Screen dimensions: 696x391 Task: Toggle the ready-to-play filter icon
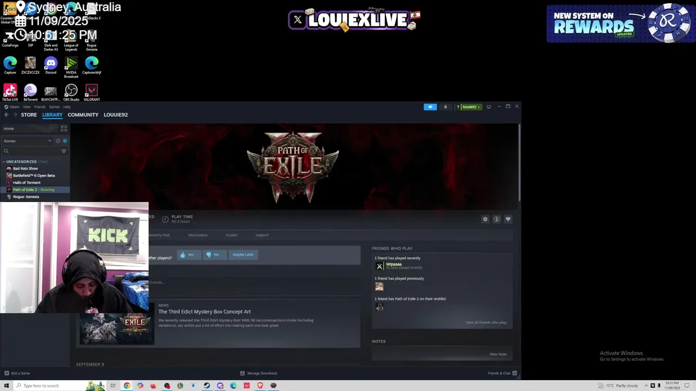(x=65, y=141)
